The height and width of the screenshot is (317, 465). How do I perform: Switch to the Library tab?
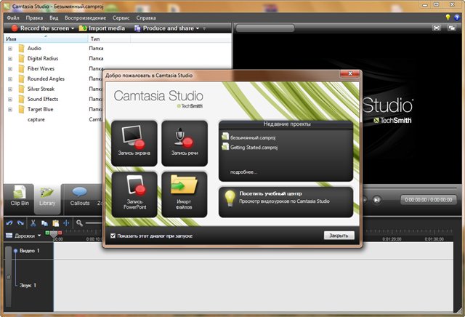[47, 198]
